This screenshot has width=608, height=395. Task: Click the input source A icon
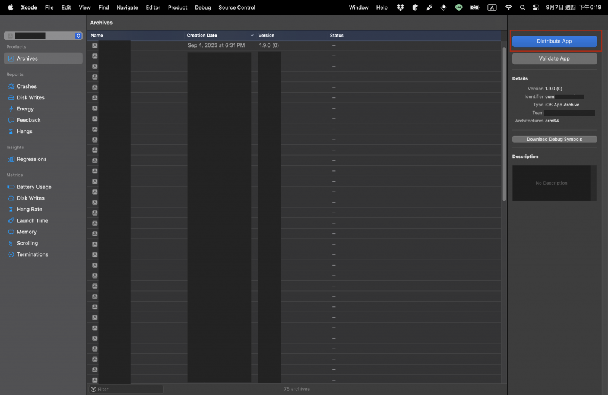point(492,7)
